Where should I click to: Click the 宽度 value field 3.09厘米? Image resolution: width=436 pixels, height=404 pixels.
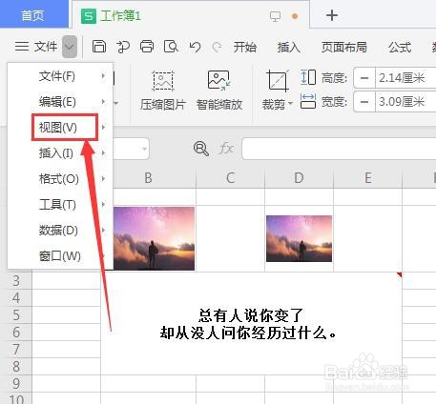click(x=405, y=102)
